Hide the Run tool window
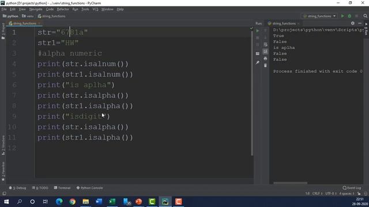 point(360,23)
